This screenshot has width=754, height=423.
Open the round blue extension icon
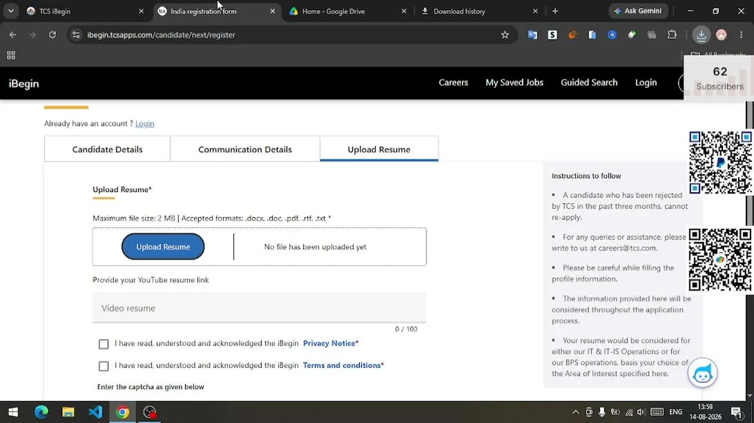tap(612, 35)
